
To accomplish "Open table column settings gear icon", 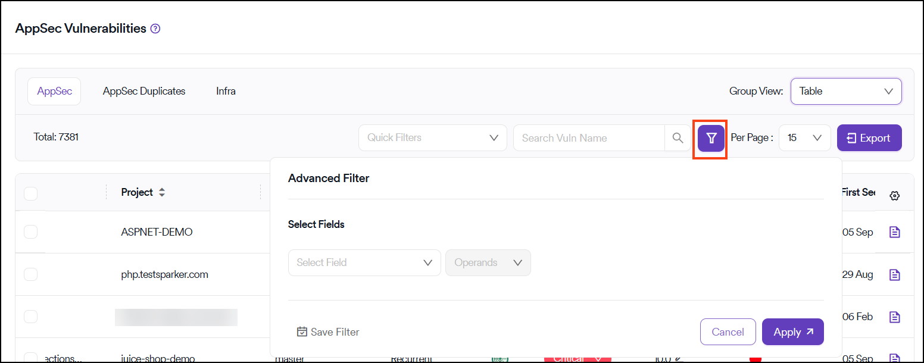I will tap(894, 196).
